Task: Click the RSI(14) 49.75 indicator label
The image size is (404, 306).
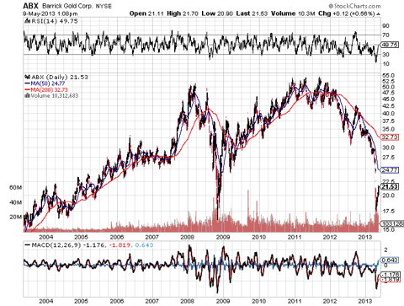Action: point(54,21)
